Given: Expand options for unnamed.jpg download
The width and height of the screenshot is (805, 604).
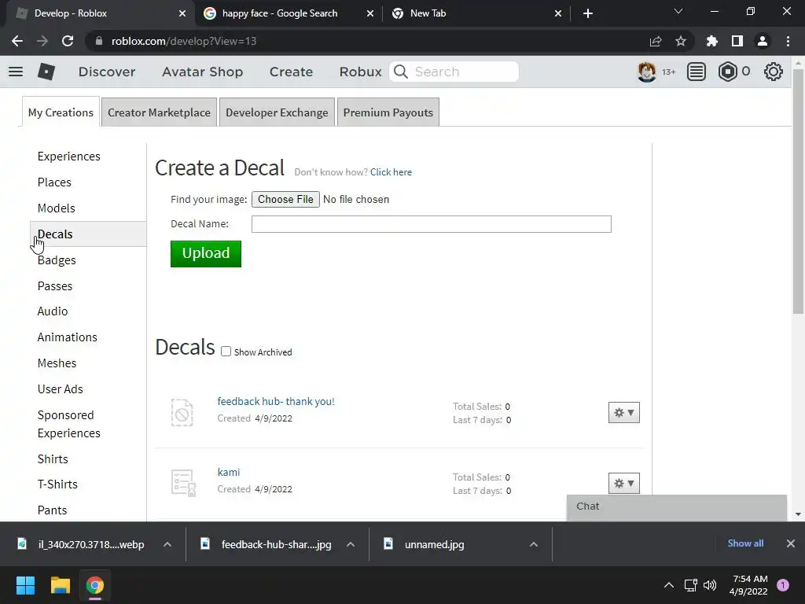Looking at the screenshot, I should 534,544.
